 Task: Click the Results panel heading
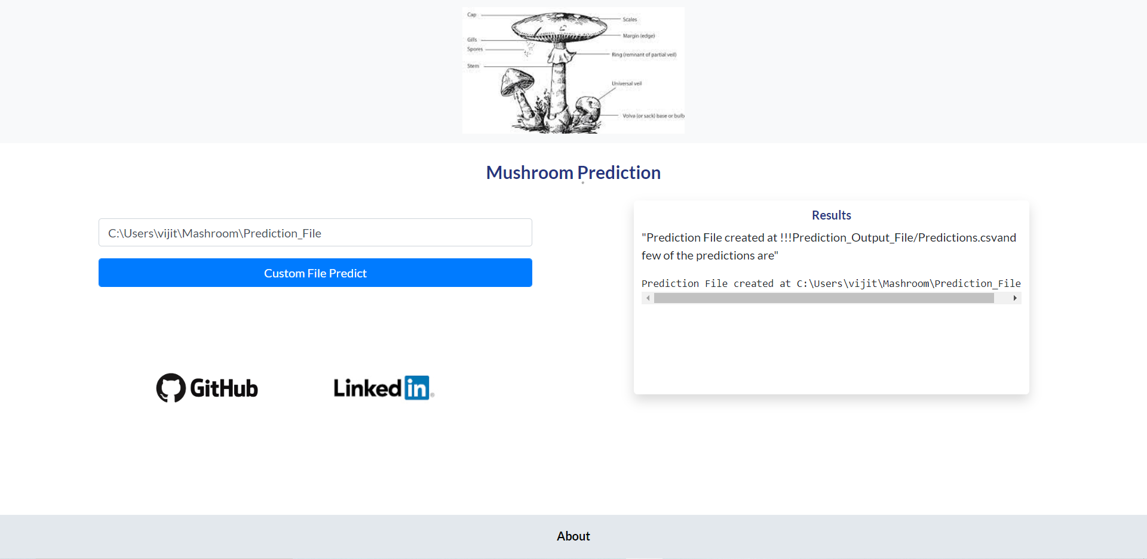point(831,215)
